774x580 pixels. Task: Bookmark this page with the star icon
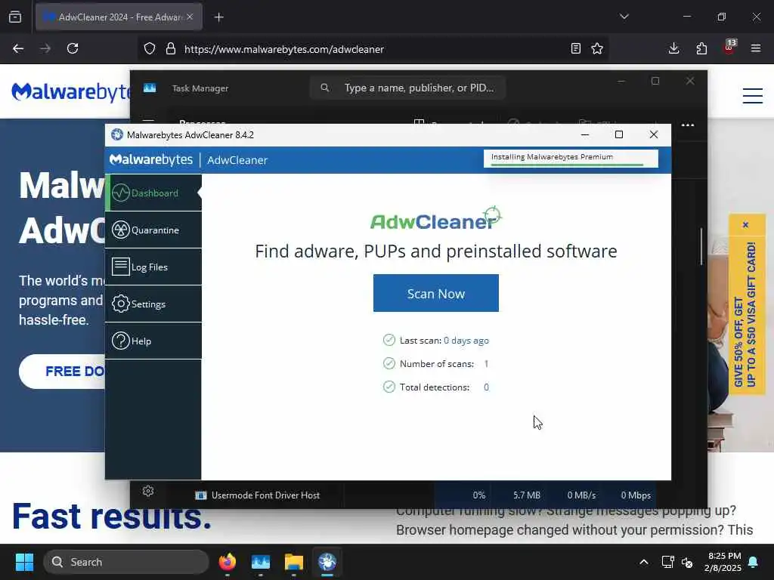coord(597,48)
